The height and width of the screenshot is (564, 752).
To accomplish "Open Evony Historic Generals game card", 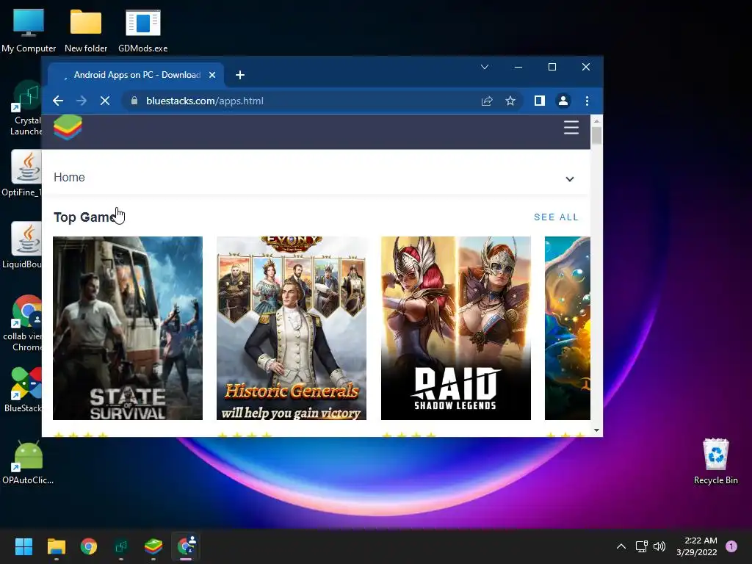I will click(292, 328).
